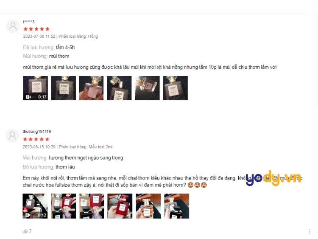
Task: Click the 0:17 video camera icon
Action: pyautogui.click(x=28, y=97)
